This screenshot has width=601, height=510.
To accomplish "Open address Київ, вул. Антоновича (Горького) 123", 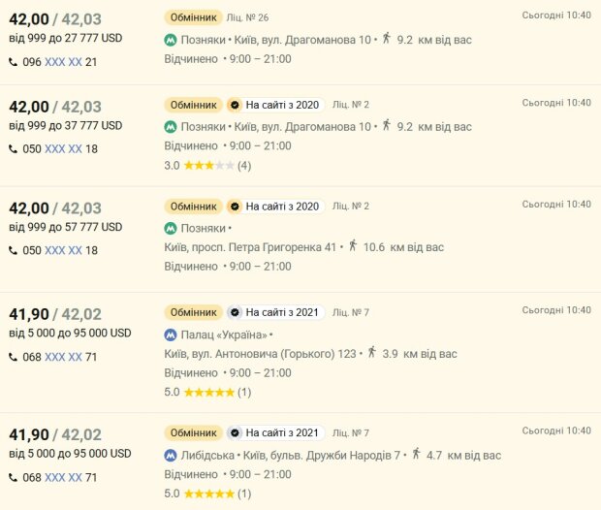I will point(261,354).
